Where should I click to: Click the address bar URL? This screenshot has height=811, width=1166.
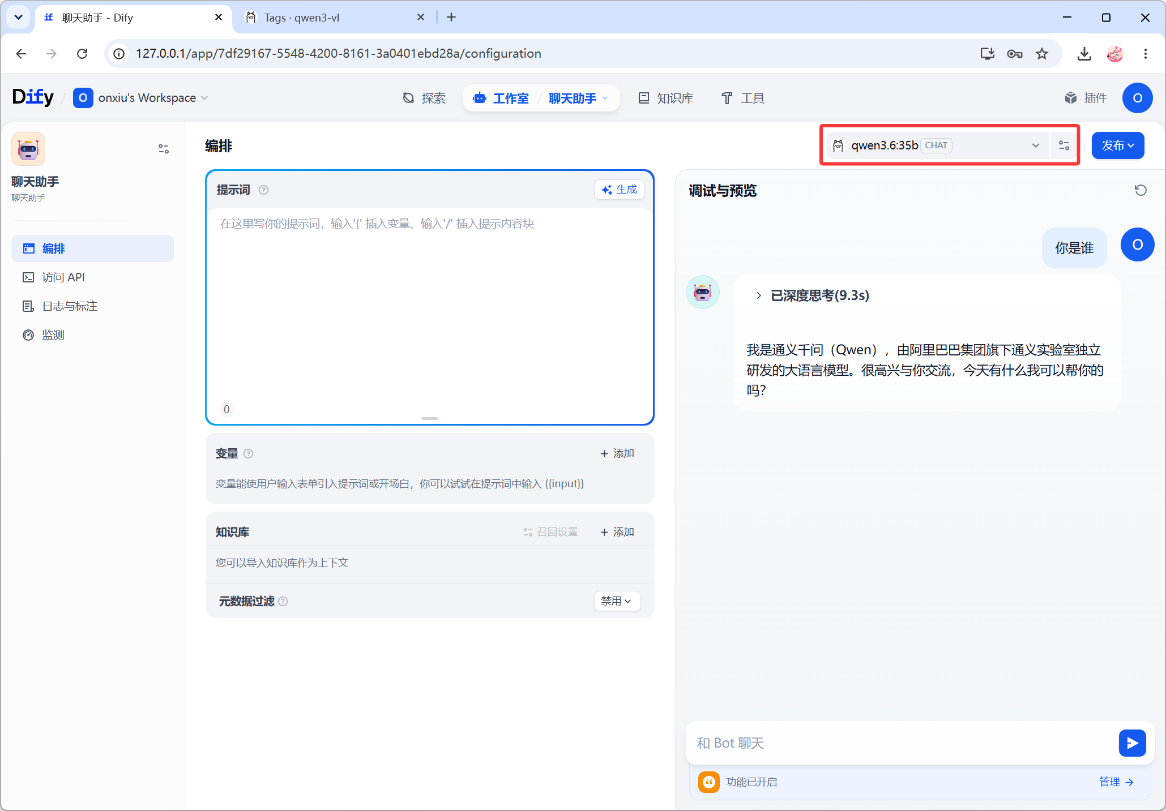338,54
